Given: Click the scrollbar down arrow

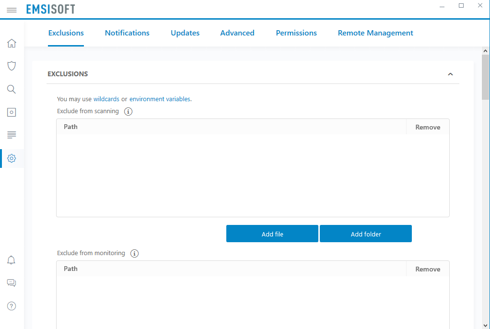Looking at the screenshot, I should [x=485, y=325].
